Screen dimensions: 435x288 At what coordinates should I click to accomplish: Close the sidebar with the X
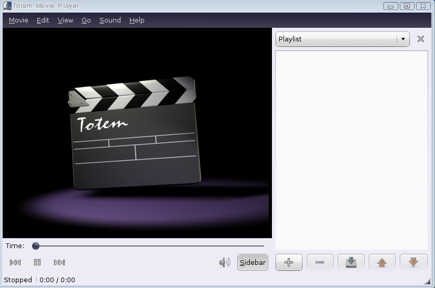click(x=421, y=39)
